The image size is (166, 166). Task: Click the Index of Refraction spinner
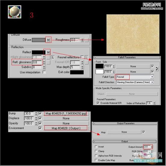coord(154,103)
